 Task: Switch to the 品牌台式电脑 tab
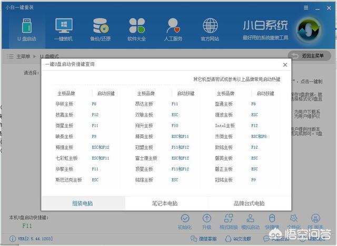[249, 203]
